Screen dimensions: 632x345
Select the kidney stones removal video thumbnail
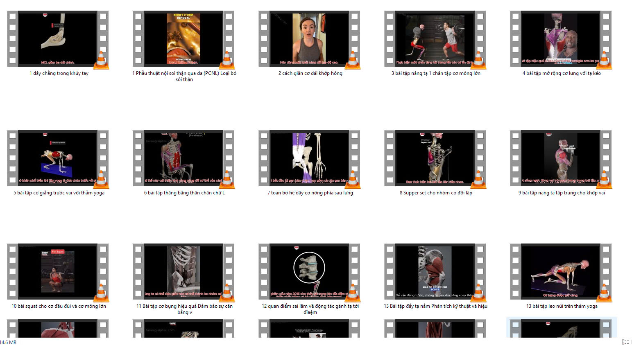183,39
